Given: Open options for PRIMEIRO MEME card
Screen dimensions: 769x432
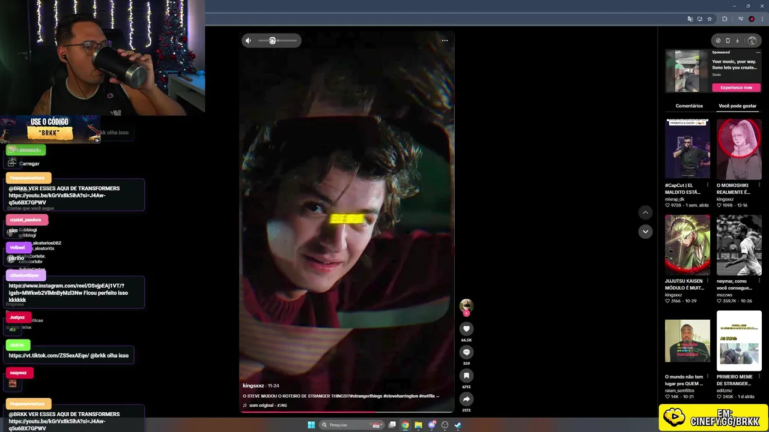Looking at the screenshot, I should point(759,377).
